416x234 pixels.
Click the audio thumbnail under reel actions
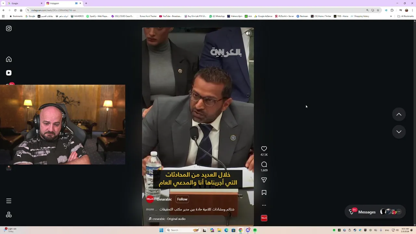click(x=264, y=218)
